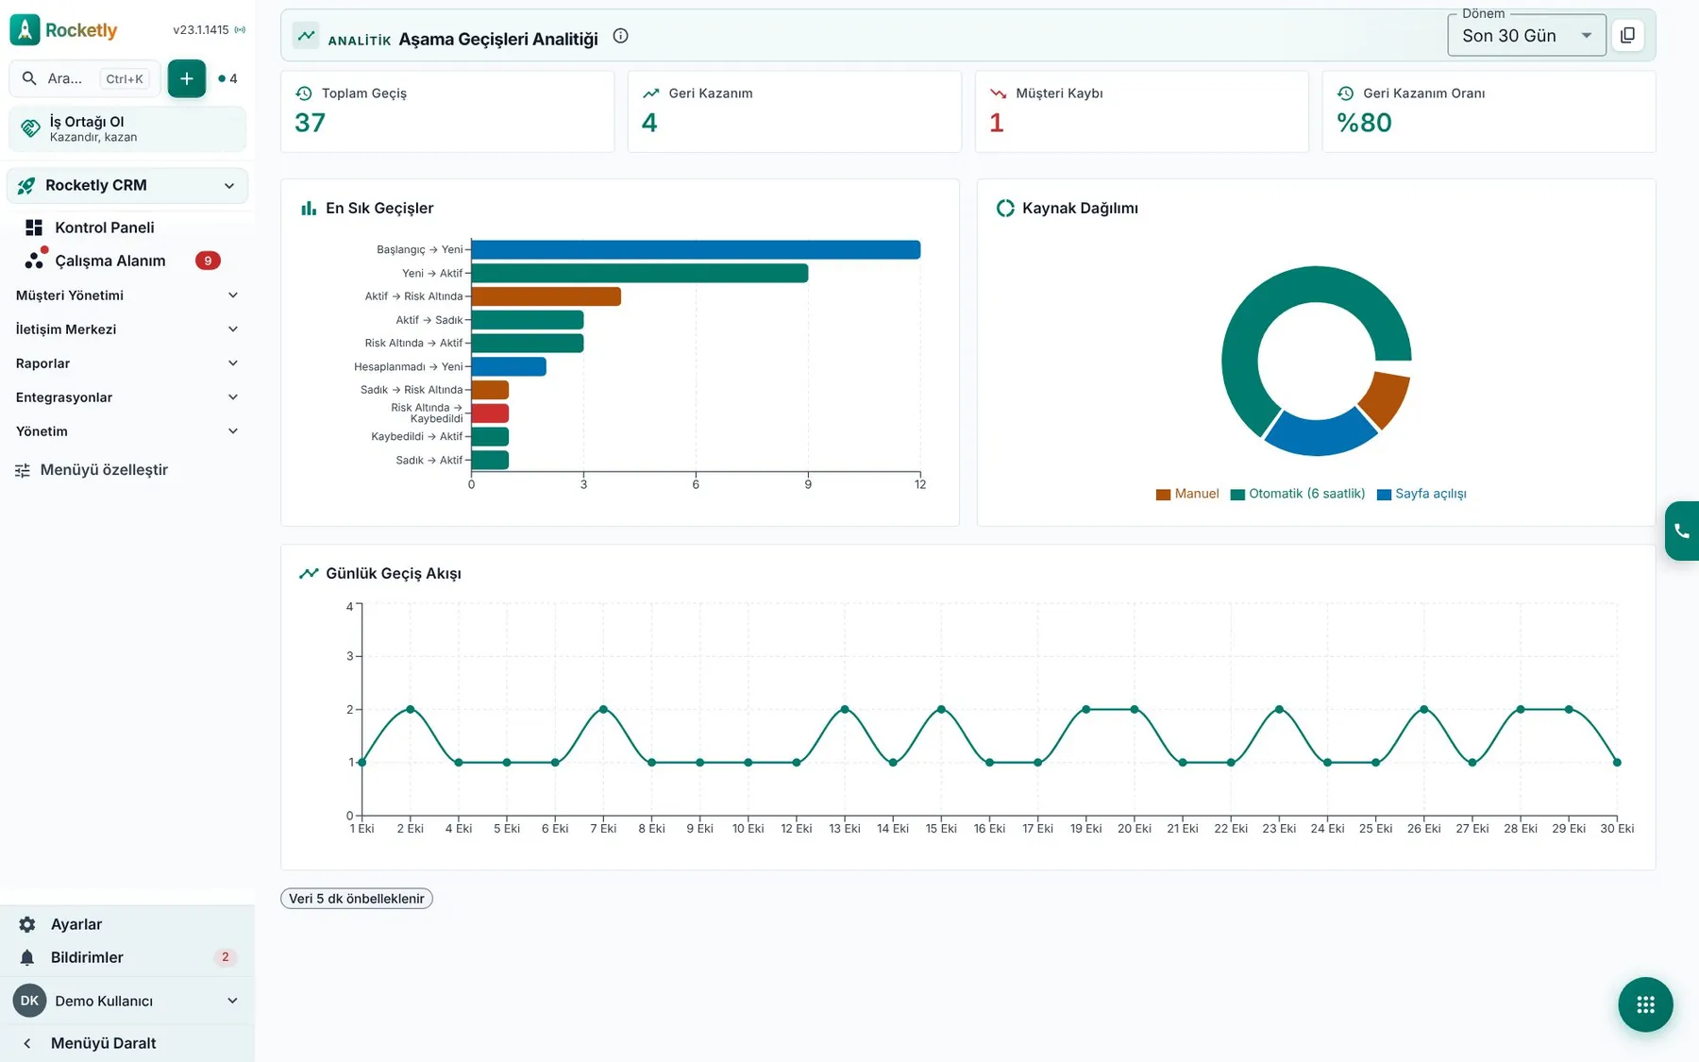Click the Risk Altında → Kaybedildi red bar
This screenshot has height=1062, width=1699.
pos(490,413)
